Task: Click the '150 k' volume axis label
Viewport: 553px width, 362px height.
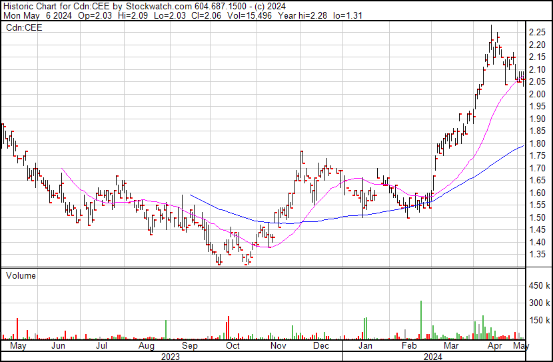Action: pos(539,321)
